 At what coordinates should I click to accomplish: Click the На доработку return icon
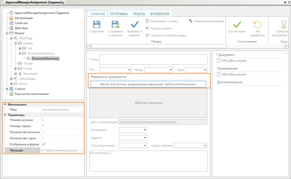[x=257, y=25]
